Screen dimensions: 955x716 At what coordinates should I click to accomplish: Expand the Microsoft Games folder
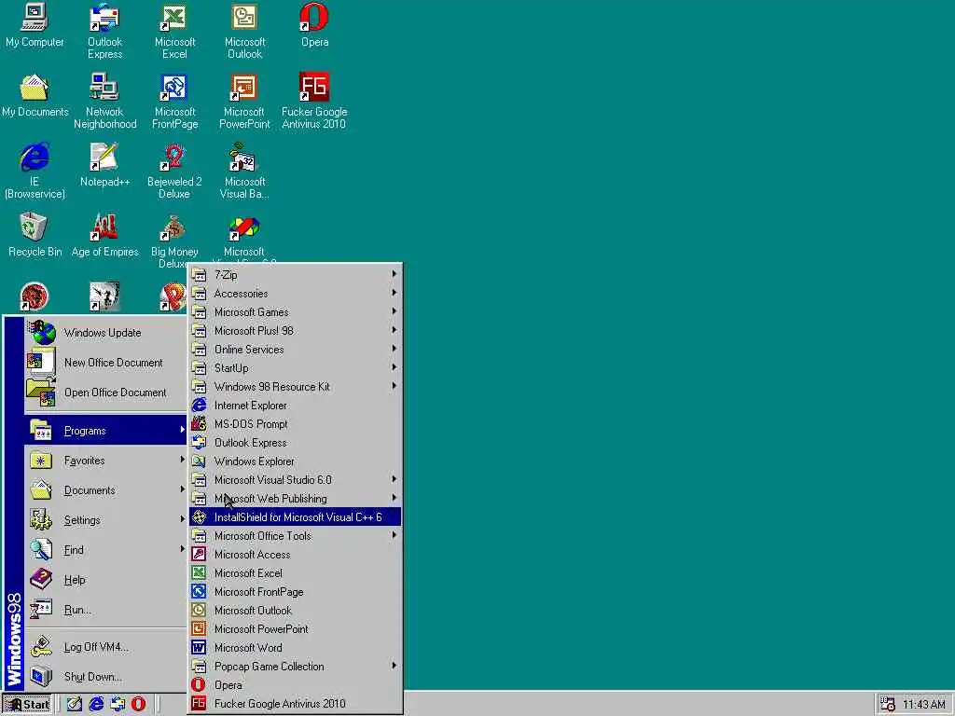(x=295, y=311)
